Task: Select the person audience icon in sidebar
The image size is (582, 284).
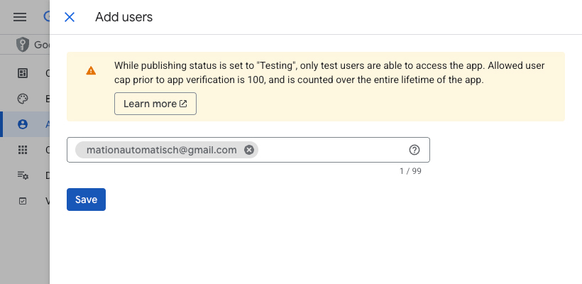Action: [23, 124]
